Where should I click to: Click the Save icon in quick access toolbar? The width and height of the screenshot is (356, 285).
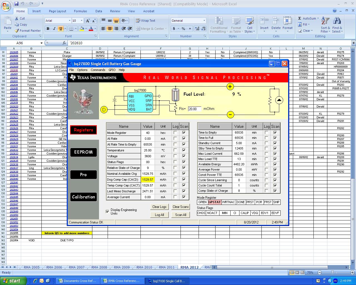pos(16,4)
